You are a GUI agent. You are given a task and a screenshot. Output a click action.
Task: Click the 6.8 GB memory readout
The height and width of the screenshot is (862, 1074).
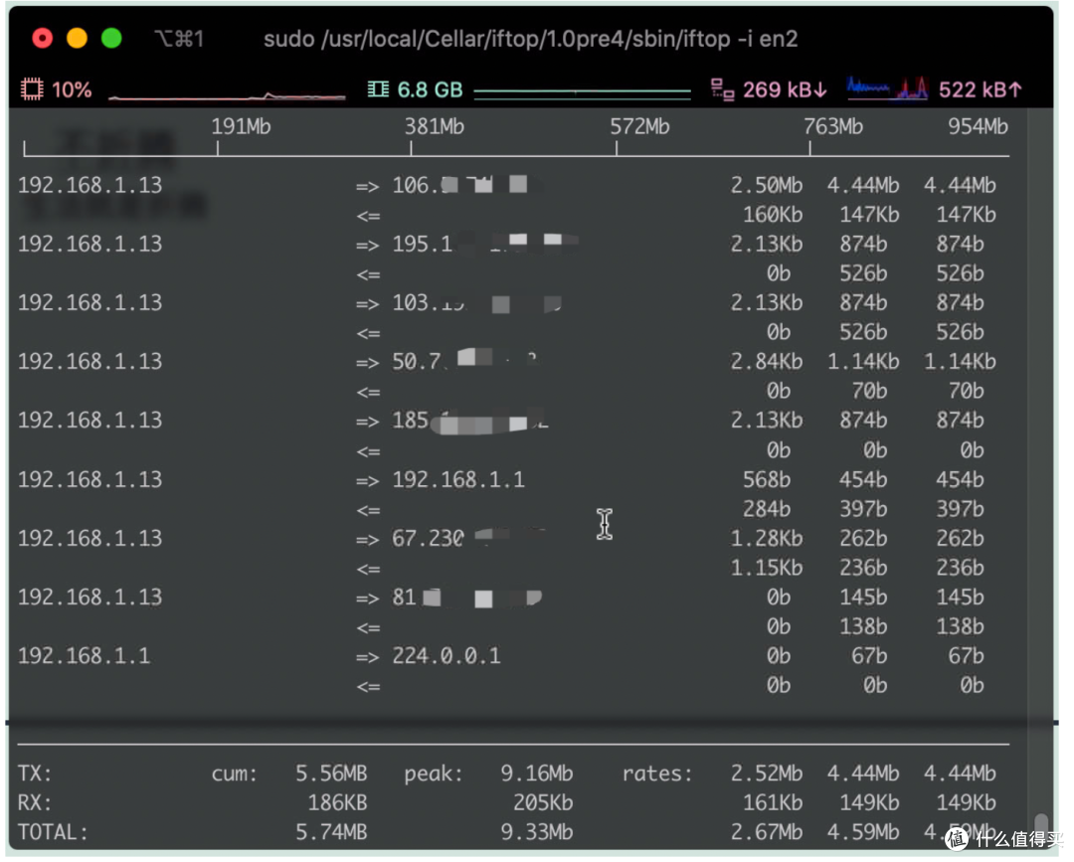tap(431, 90)
